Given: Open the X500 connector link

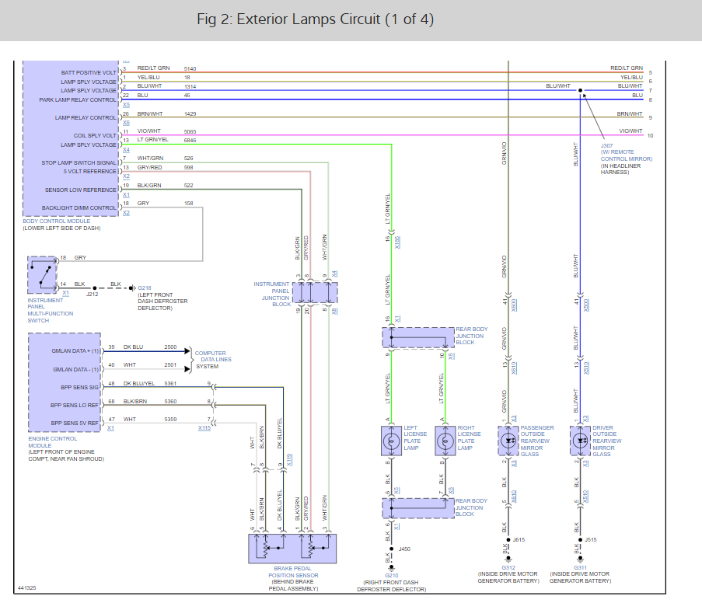Looking at the screenshot, I should 586,305.
